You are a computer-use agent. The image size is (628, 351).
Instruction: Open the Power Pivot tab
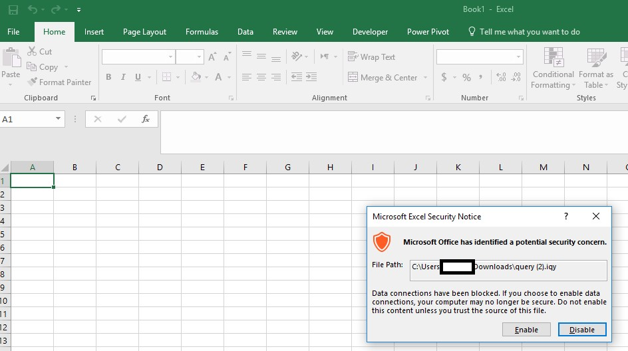(x=428, y=32)
